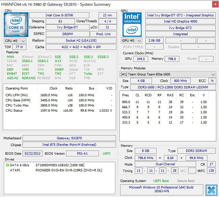
Task: Select the Stepping E1 field
Action: pos(60,21)
